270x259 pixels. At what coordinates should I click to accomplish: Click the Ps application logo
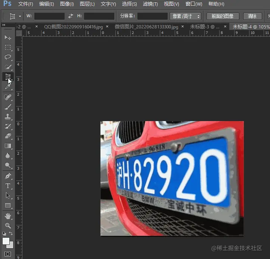[7, 3]
